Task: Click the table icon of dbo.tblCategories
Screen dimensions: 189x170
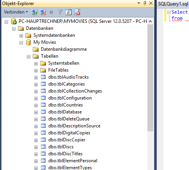Action: (43, 84)
